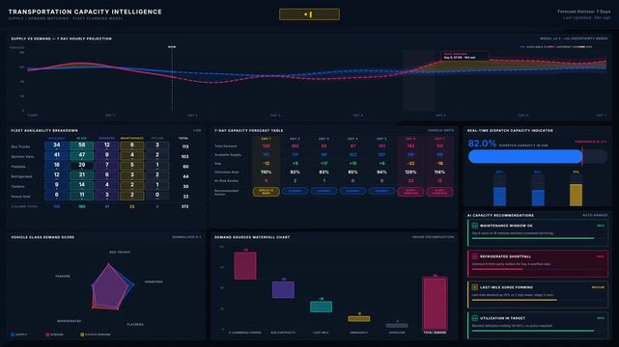Click the yellow indicator at top center
The width and height of the screenshot is (619, 347).
[x=309, y=14]
